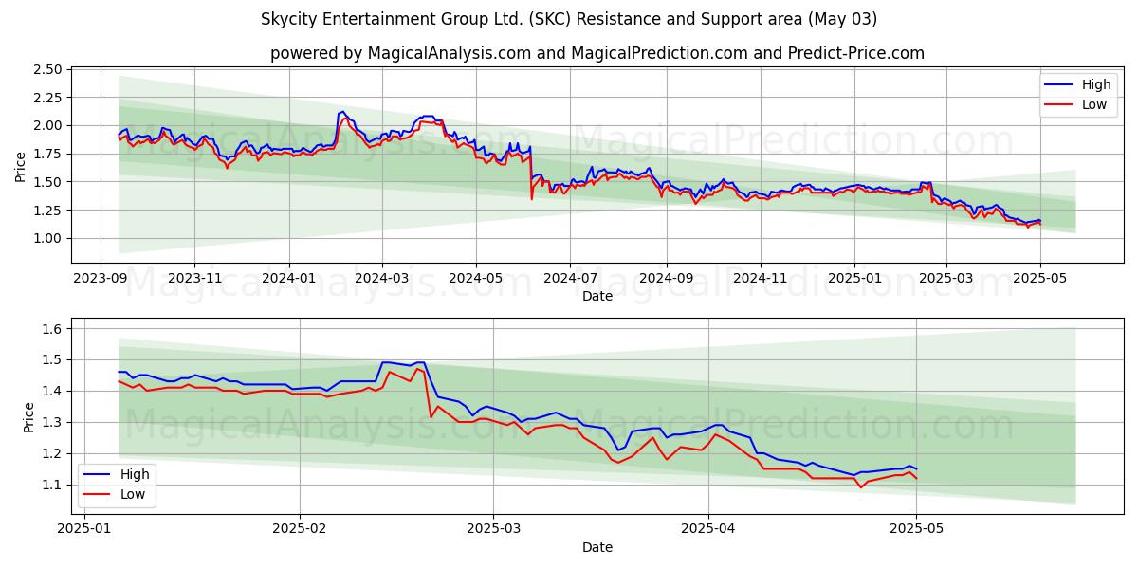Click the '2025-01' label on top chart axis
Screen dimensions: 1138x569
853,279
